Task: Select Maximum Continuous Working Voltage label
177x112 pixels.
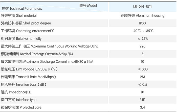Action: pyautogui.click(x=50, y=46)
